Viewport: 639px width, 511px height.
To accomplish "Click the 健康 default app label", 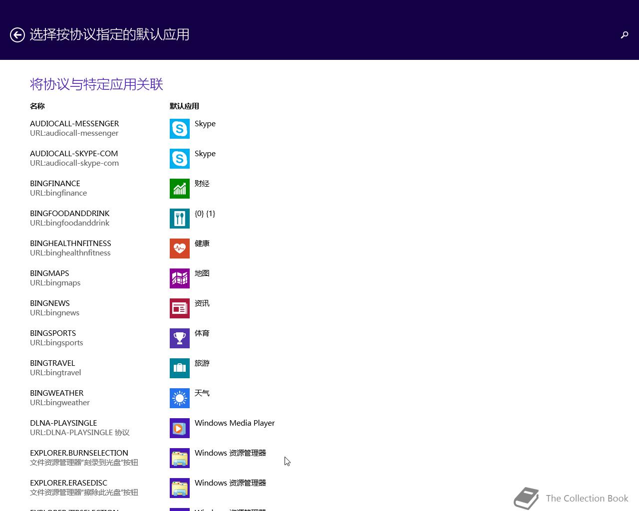I will click(202, 244).
